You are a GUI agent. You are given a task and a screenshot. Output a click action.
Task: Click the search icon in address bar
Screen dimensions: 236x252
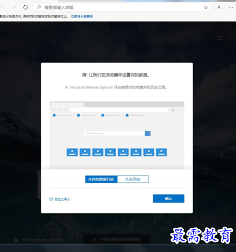click(39, 7)
